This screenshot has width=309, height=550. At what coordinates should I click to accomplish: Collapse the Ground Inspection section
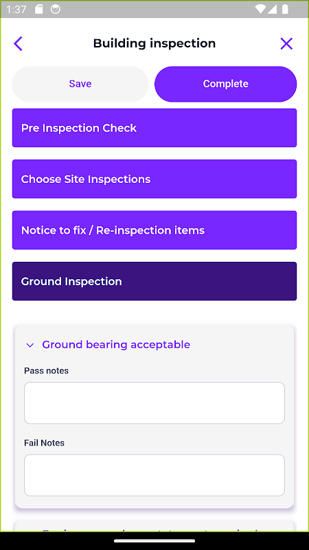(x=154, y=281)
